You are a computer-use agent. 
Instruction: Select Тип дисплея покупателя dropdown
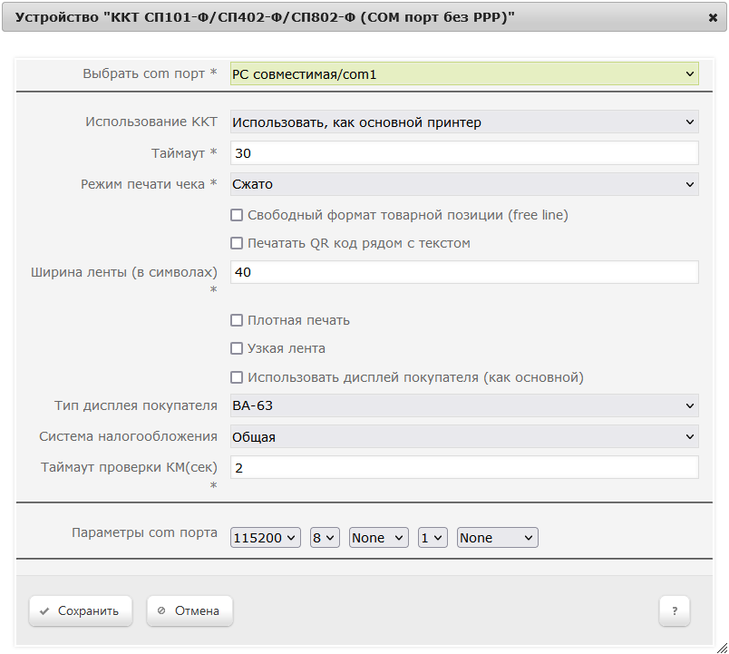[464, 405]
